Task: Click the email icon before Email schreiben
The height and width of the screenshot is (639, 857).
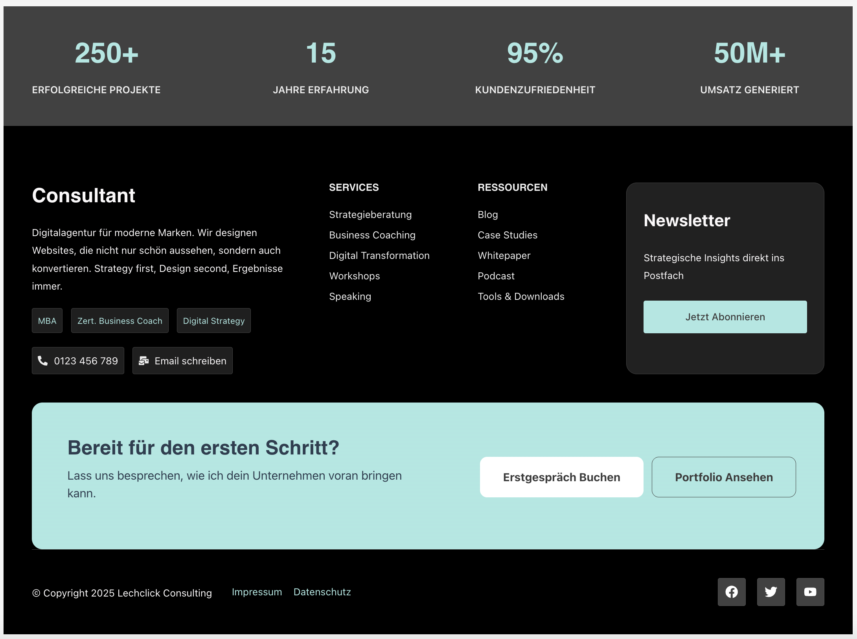Action: pos(143,360)
